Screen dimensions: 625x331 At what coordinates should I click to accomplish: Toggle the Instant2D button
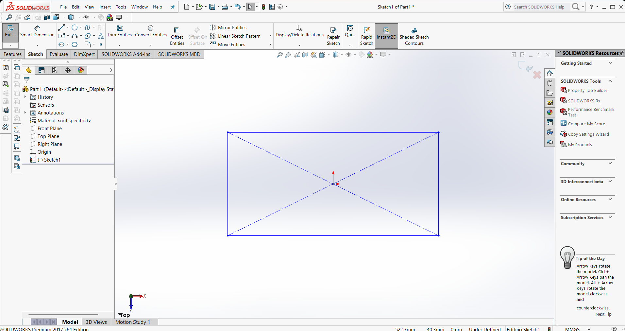(386, 36)
